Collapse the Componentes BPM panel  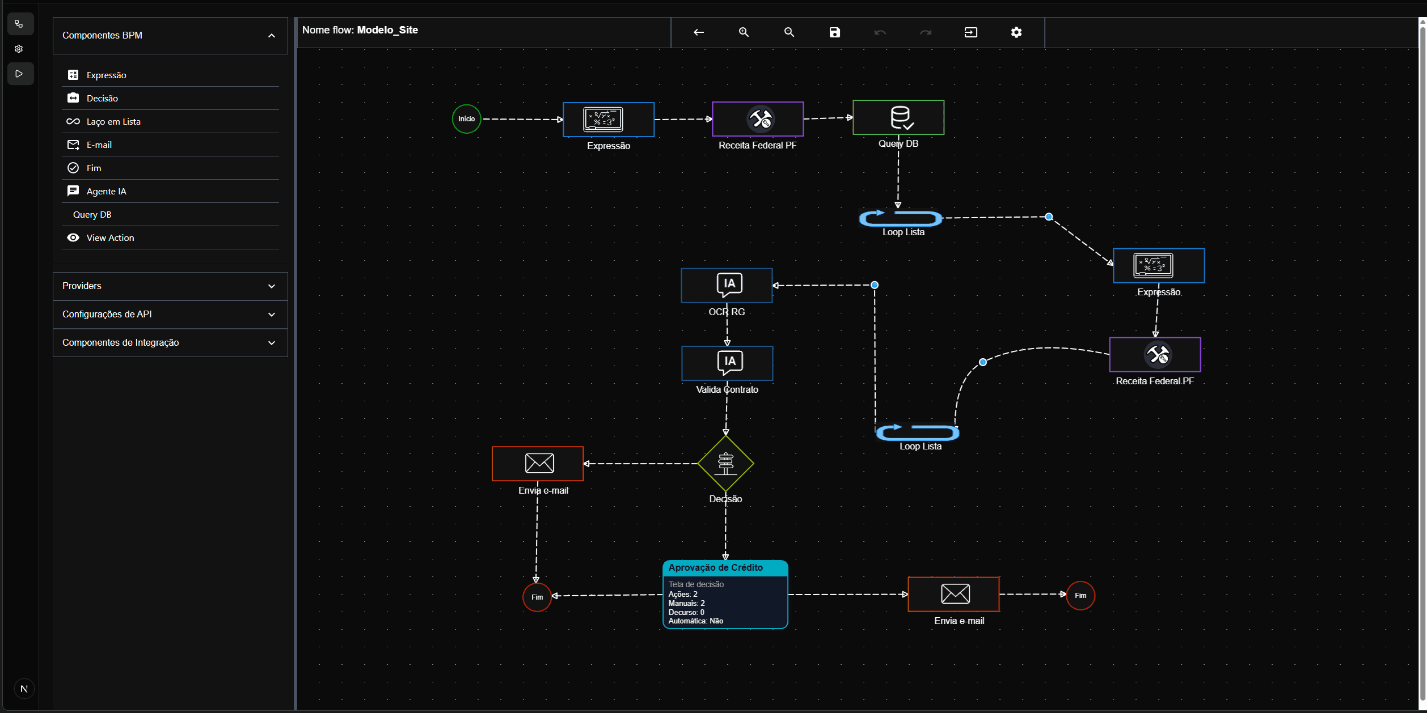pyautogui.click(x=271, y=35)
